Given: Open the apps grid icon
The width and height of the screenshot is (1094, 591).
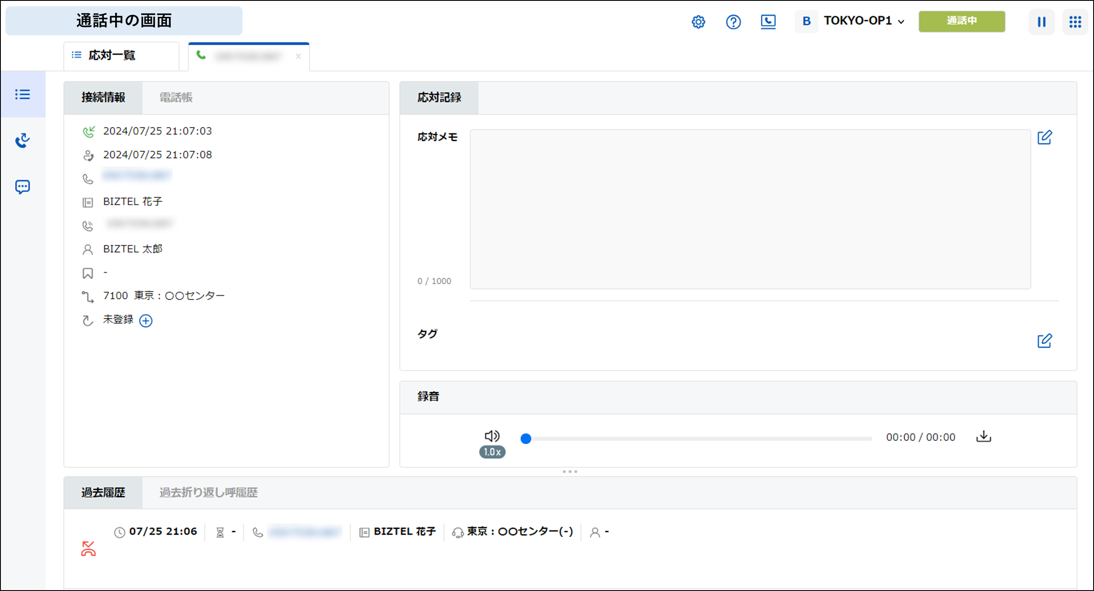Looking at the screenshot, I should pyautogui.click(x=1075, y=21).
